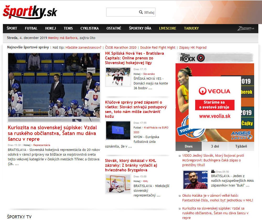Click the Veolia advertisement banner

point(215,102)
